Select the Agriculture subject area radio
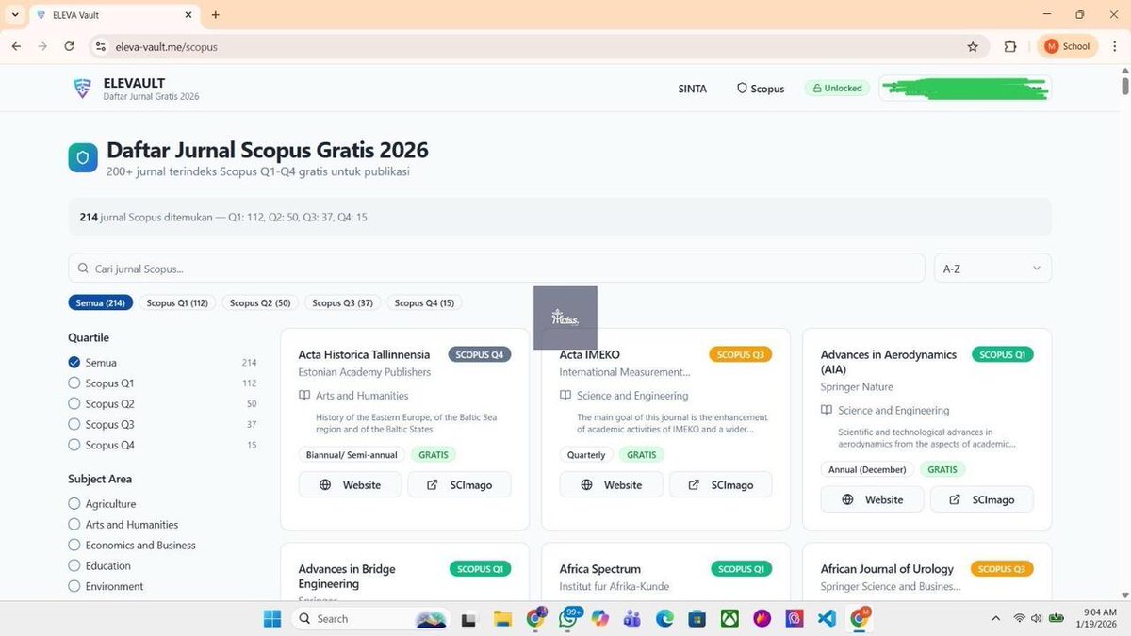The width and height of the screenshot is (1131, 636). coord(74,503)
